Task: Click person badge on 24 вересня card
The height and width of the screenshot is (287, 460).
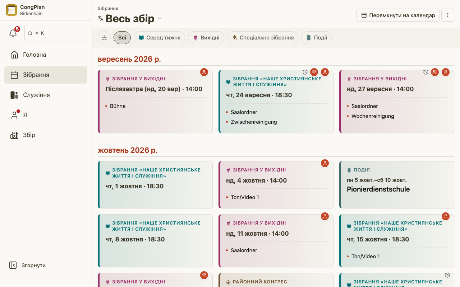Action: (x=325, y=72)
